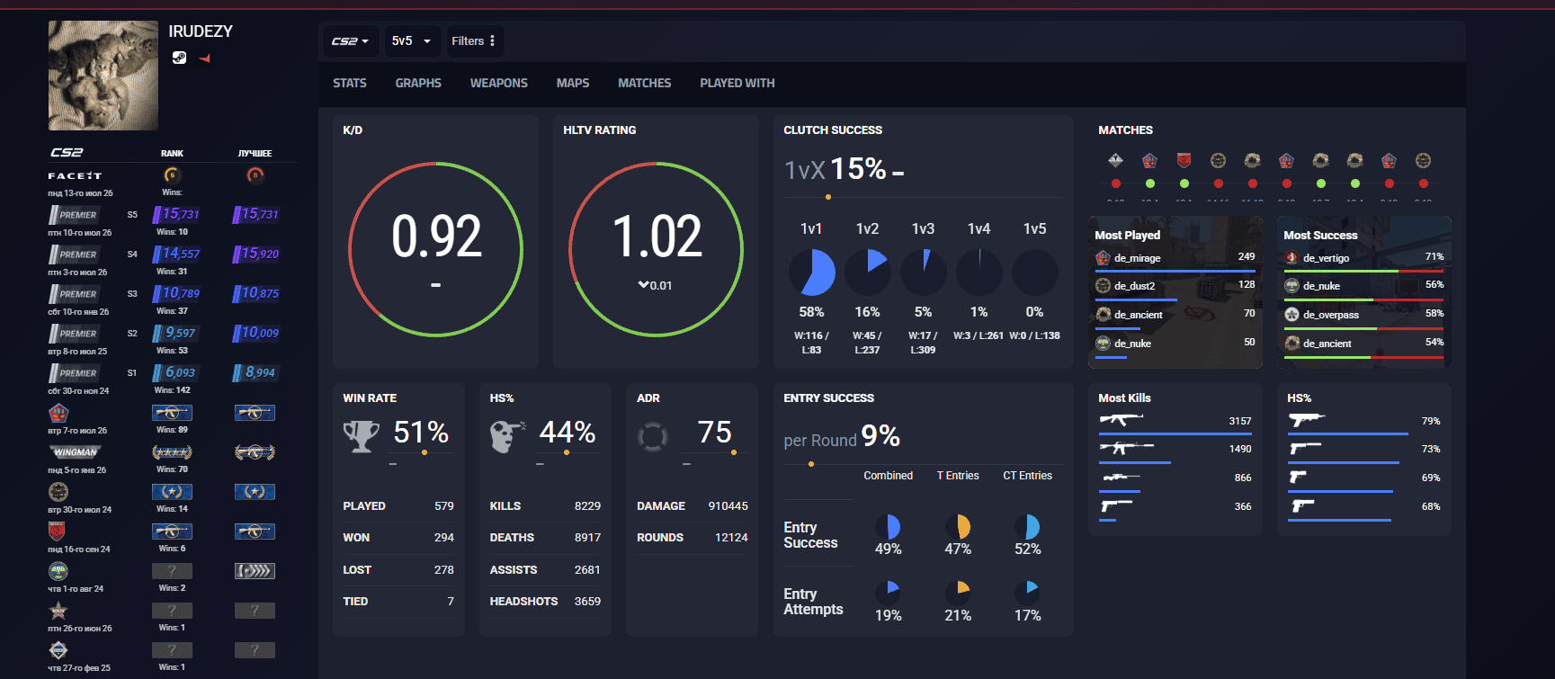The height and width of the screenshot is (679, 1555).
Task: Select de_dust2 map icon in Most Played
Action: pos(1103,286)
